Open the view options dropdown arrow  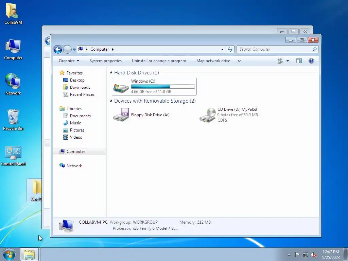coord(288,61)
